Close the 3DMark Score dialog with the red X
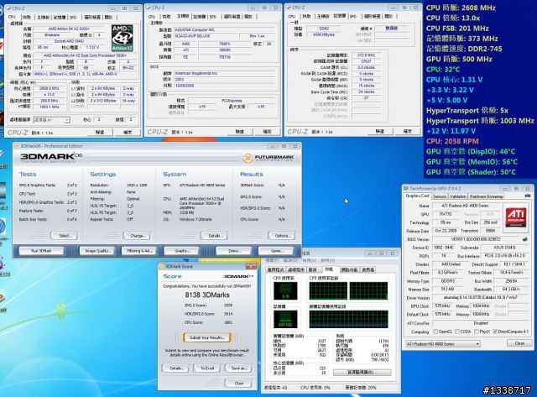This screenshot has width=537, height=397. (x=251, y=266)
